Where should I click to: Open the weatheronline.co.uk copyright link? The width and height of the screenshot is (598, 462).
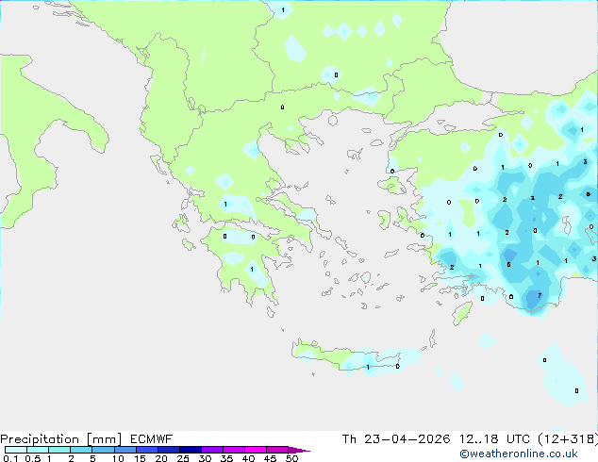(x=519, y=454)
